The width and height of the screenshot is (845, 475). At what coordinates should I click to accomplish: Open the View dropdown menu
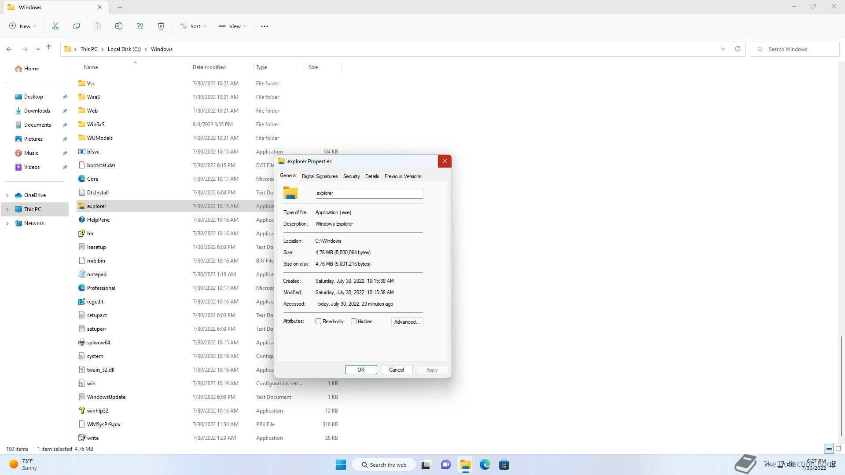(x=232, y=26)
